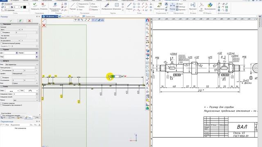Click the Поле допуска input field
The width and height of the screenshot is (262, 147).
coord(24,68)
